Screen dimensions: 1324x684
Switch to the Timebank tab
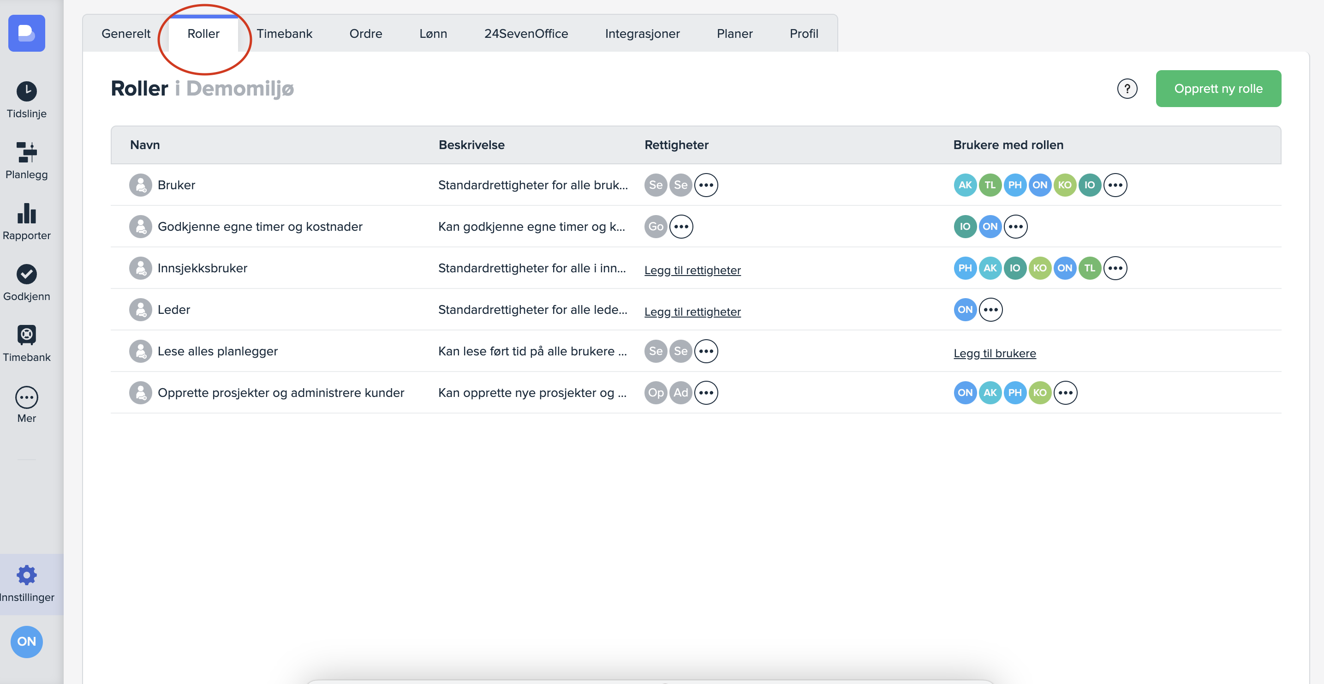[x=284, y=34]
